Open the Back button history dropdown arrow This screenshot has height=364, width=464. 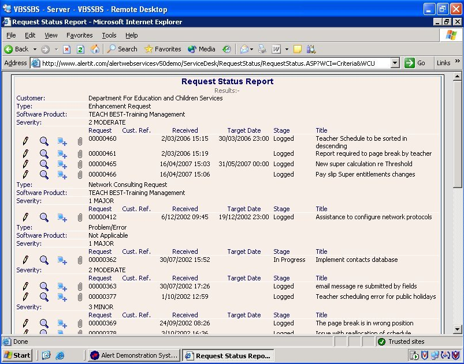pyautogui.click(x=35, y=50)
